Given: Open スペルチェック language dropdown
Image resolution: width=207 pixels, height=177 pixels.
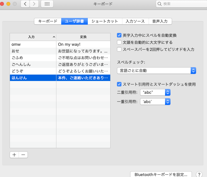Looking at the screenshot, I should click(156, 70).
